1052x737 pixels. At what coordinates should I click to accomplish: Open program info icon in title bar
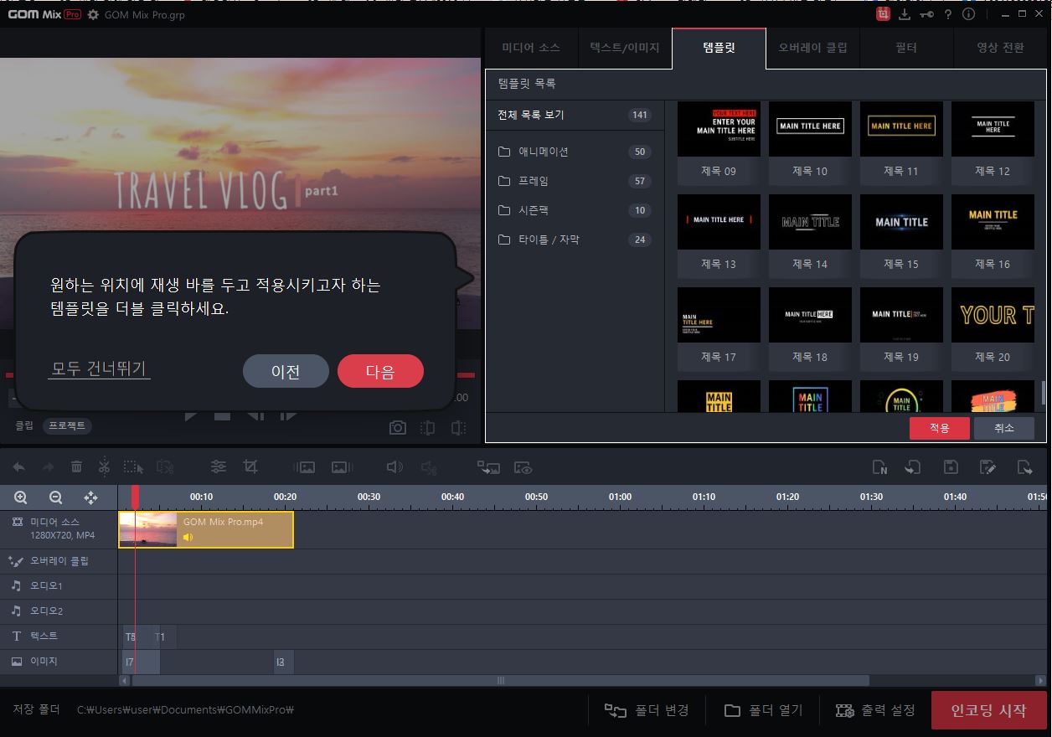click(x=969, y=14)
